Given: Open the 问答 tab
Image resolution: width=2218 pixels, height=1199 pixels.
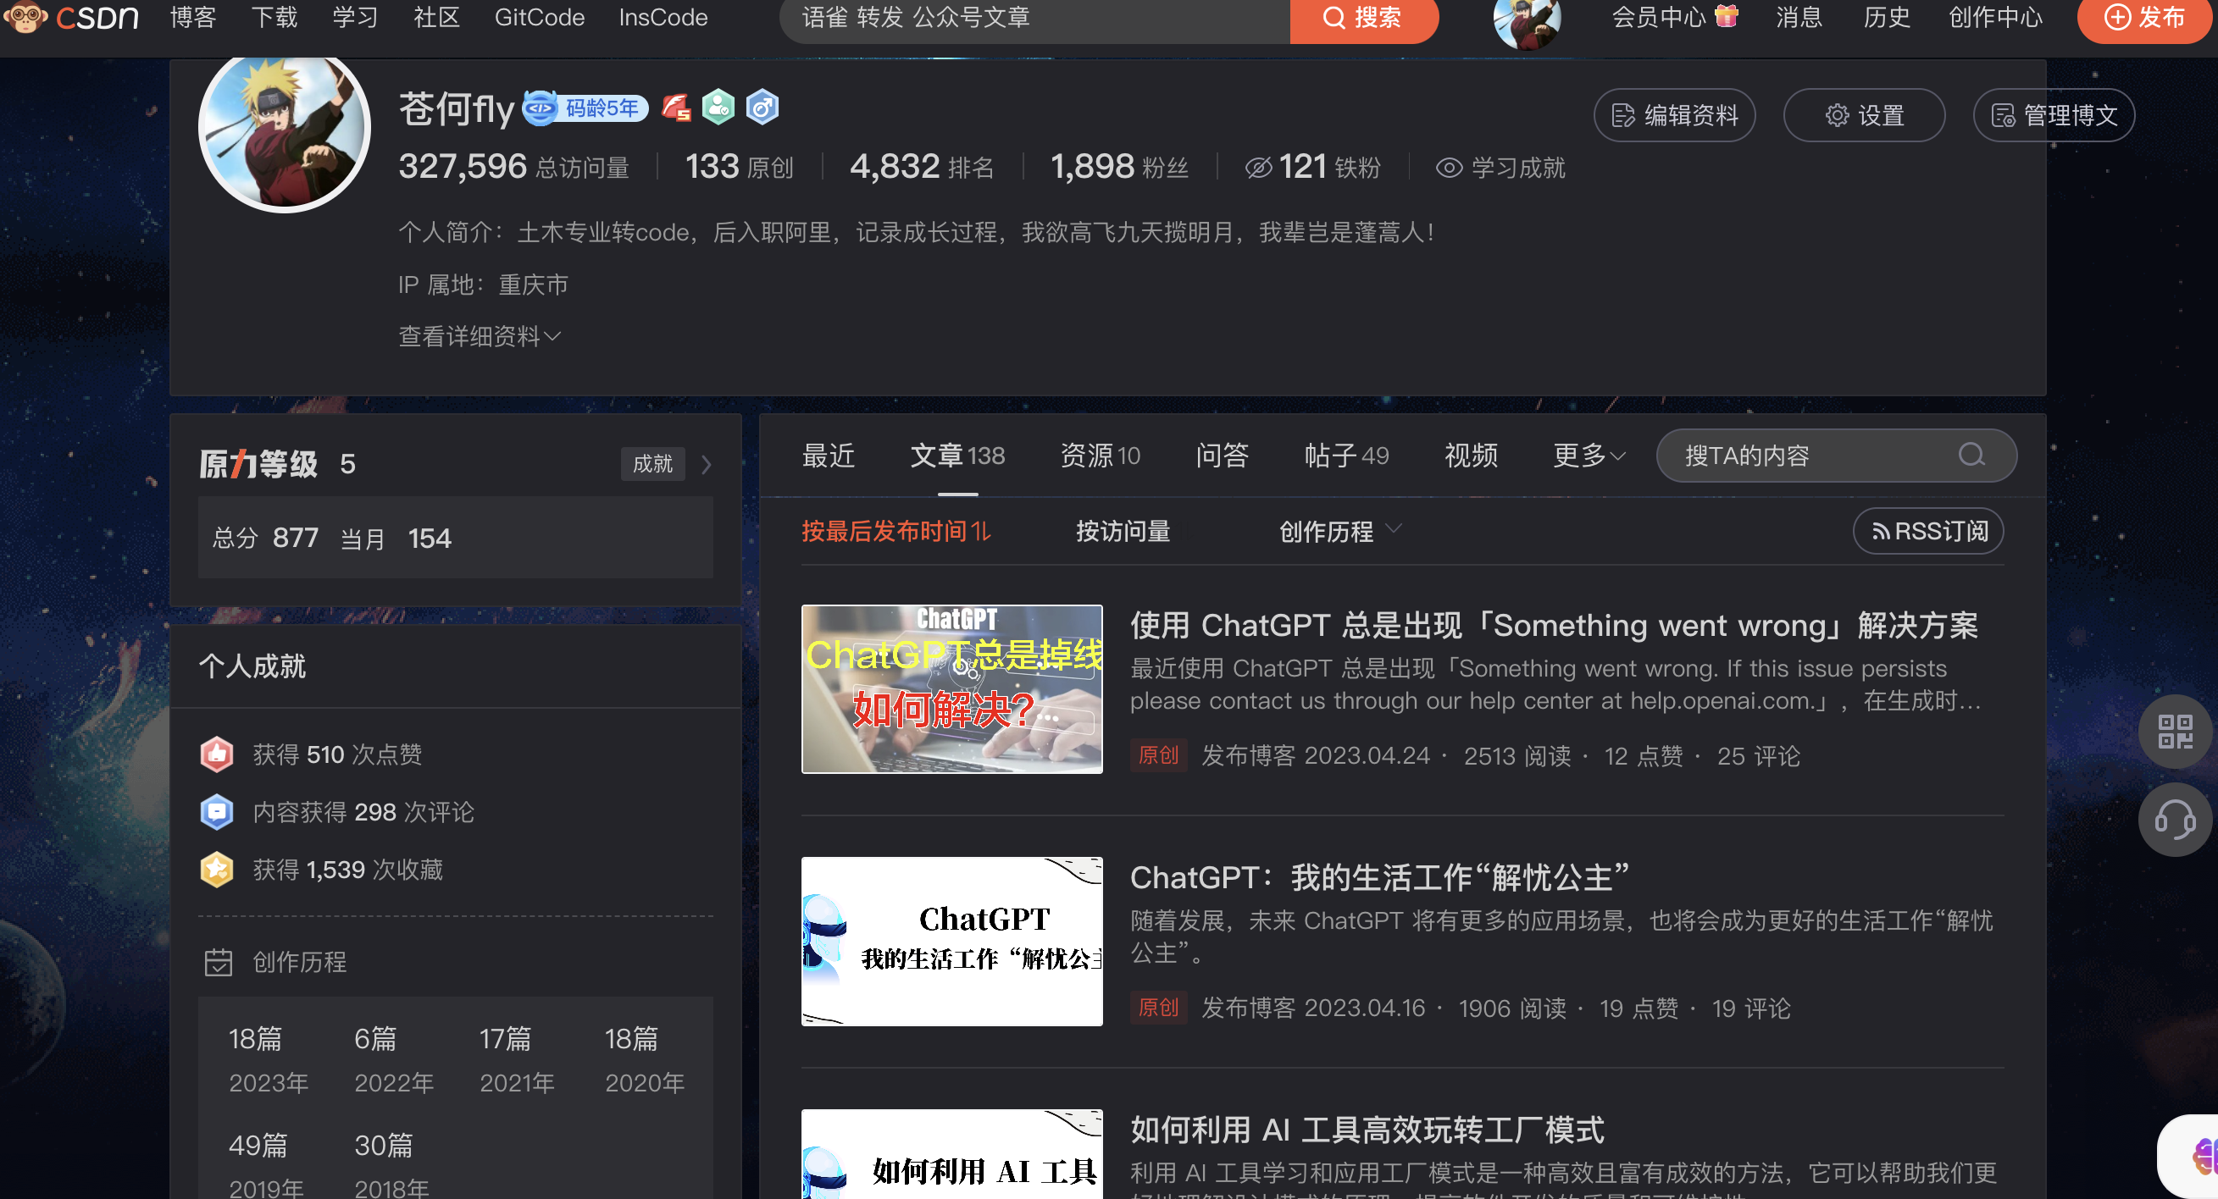Looking at the screenshot, I should click(1222, 456).
